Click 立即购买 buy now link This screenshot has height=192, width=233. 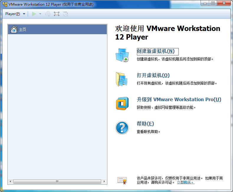click(186, 182)
